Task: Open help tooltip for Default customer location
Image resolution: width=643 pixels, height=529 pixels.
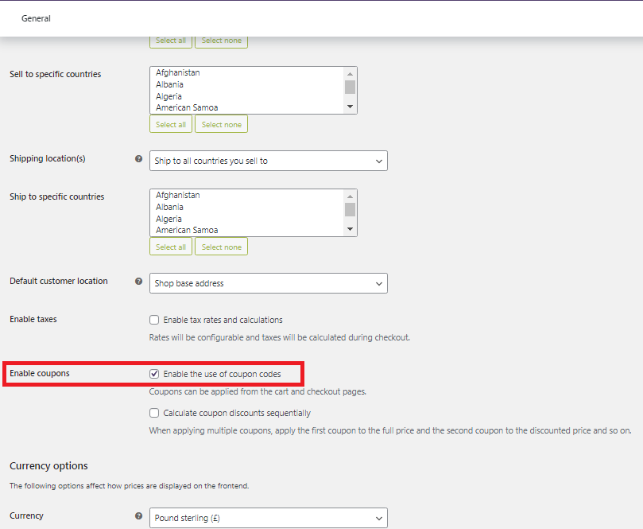Action: (138, 281)
